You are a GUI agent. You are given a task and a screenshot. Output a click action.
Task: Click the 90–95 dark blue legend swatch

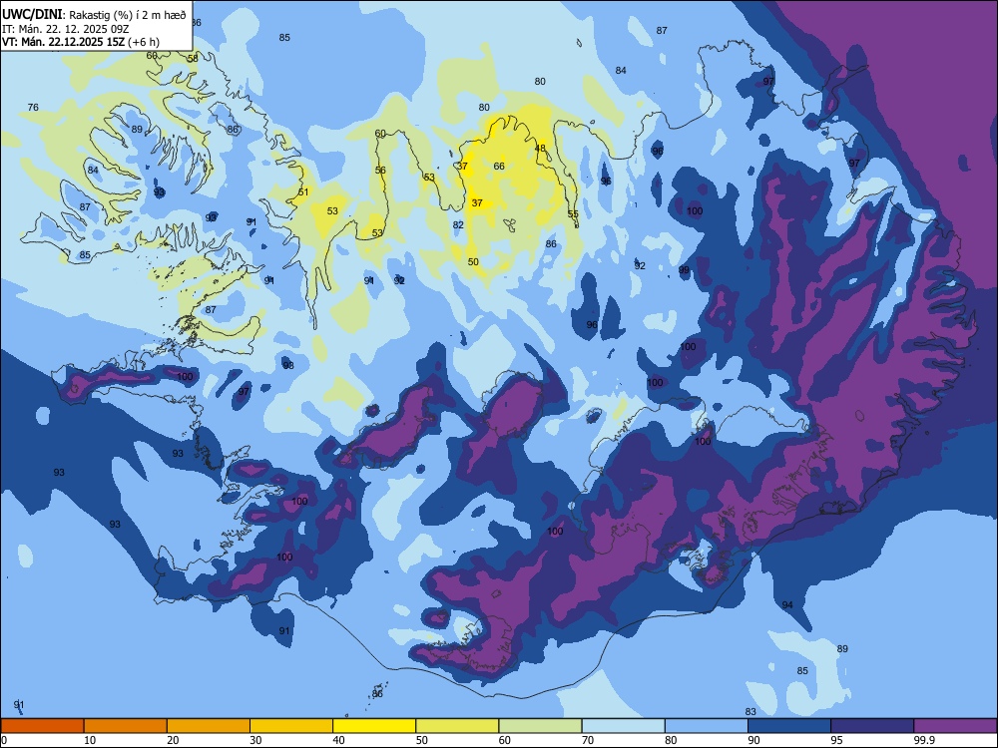pos(789,726)
